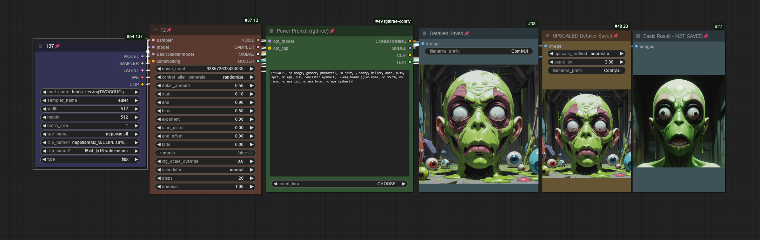The width and height of the screenshot is (760, 240).
Task: Collapse the Power Prompt node square icon
Action: [x=271, y=31]
